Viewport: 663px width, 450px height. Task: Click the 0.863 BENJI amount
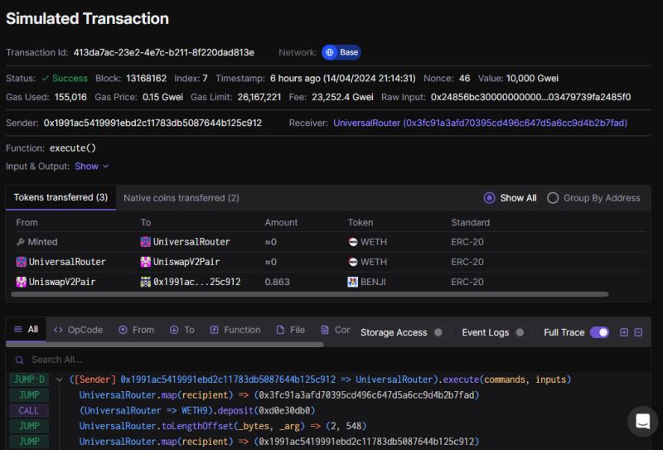277,282
